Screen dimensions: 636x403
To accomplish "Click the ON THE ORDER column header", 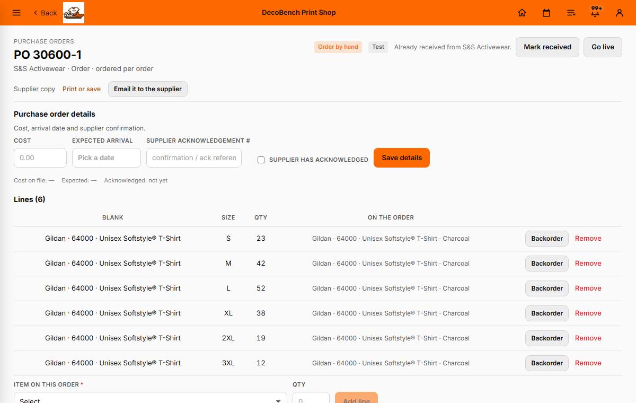I will (x=391, y=217).
